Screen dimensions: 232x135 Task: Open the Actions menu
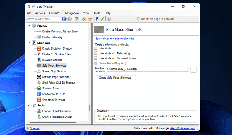40,13
